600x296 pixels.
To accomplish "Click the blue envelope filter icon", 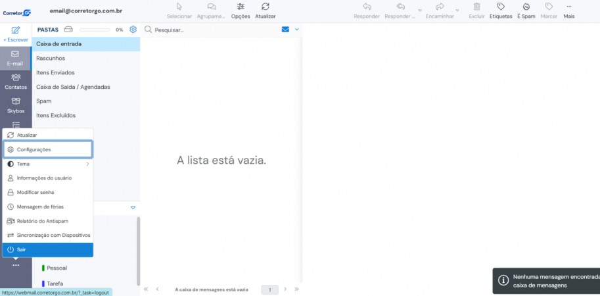I will pyautogui.click(x=285, y=30).
